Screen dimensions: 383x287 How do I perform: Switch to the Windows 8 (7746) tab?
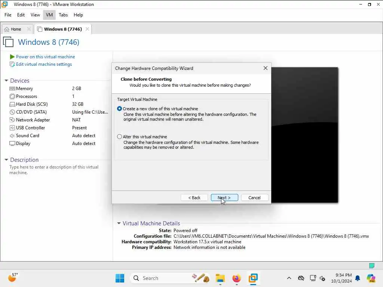coord(63,29)
